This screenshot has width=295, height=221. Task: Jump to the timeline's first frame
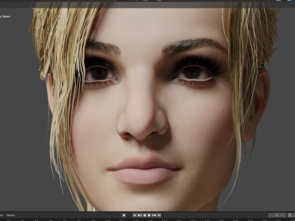[x=135, y=215]
